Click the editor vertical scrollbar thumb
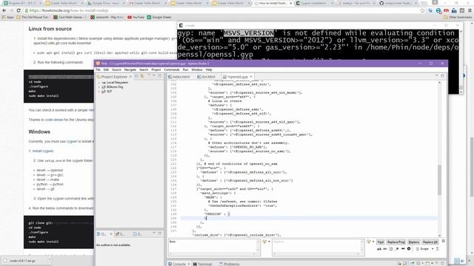Image resolution: width=474 pixels, height=266 pixels. click(439, 180)
